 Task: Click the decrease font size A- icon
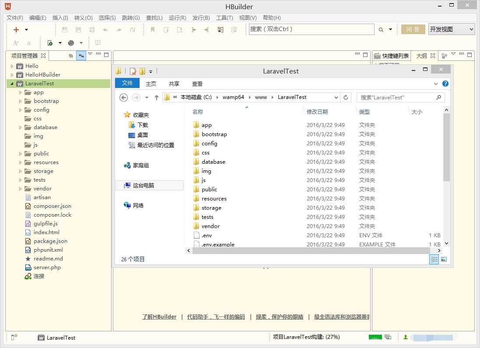click(29, 43)
